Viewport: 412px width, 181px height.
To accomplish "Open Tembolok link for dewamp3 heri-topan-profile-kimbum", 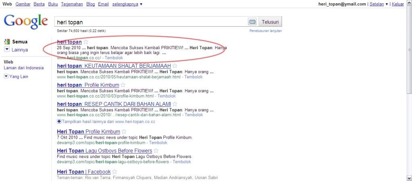I will 158,143.
